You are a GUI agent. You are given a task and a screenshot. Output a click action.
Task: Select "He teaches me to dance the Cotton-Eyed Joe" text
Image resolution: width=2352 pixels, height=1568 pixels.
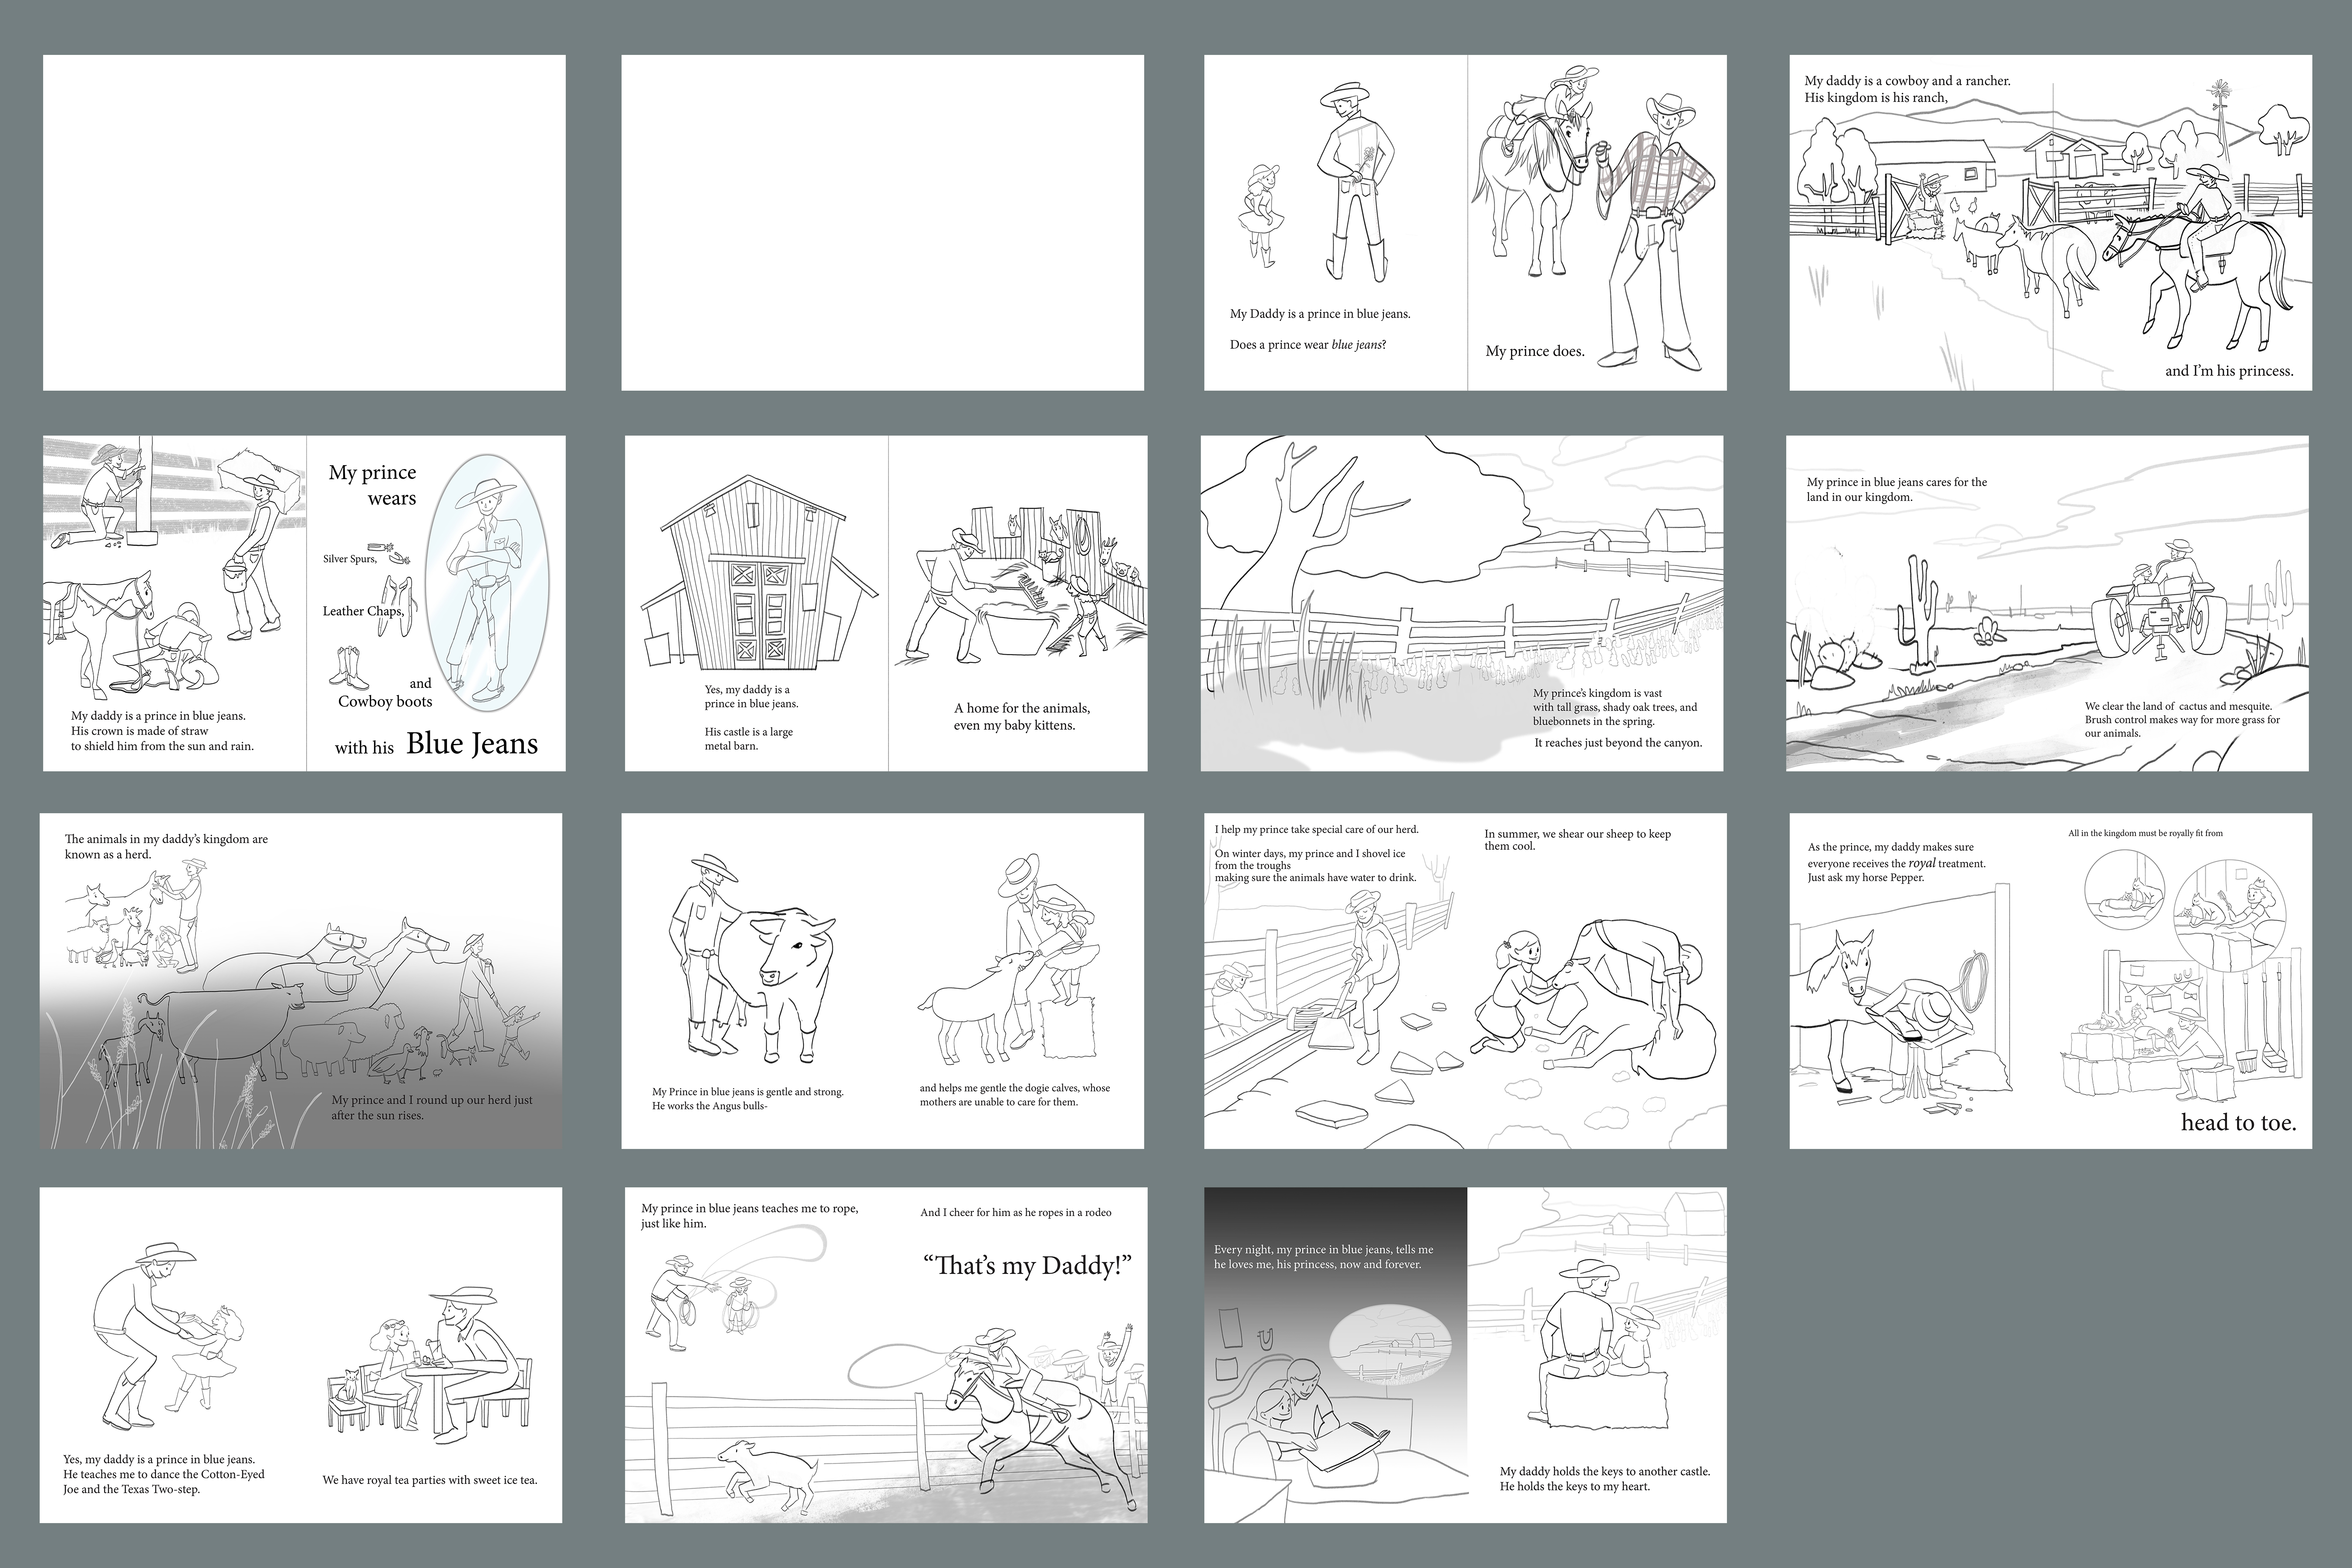[x=164, y=1482]
